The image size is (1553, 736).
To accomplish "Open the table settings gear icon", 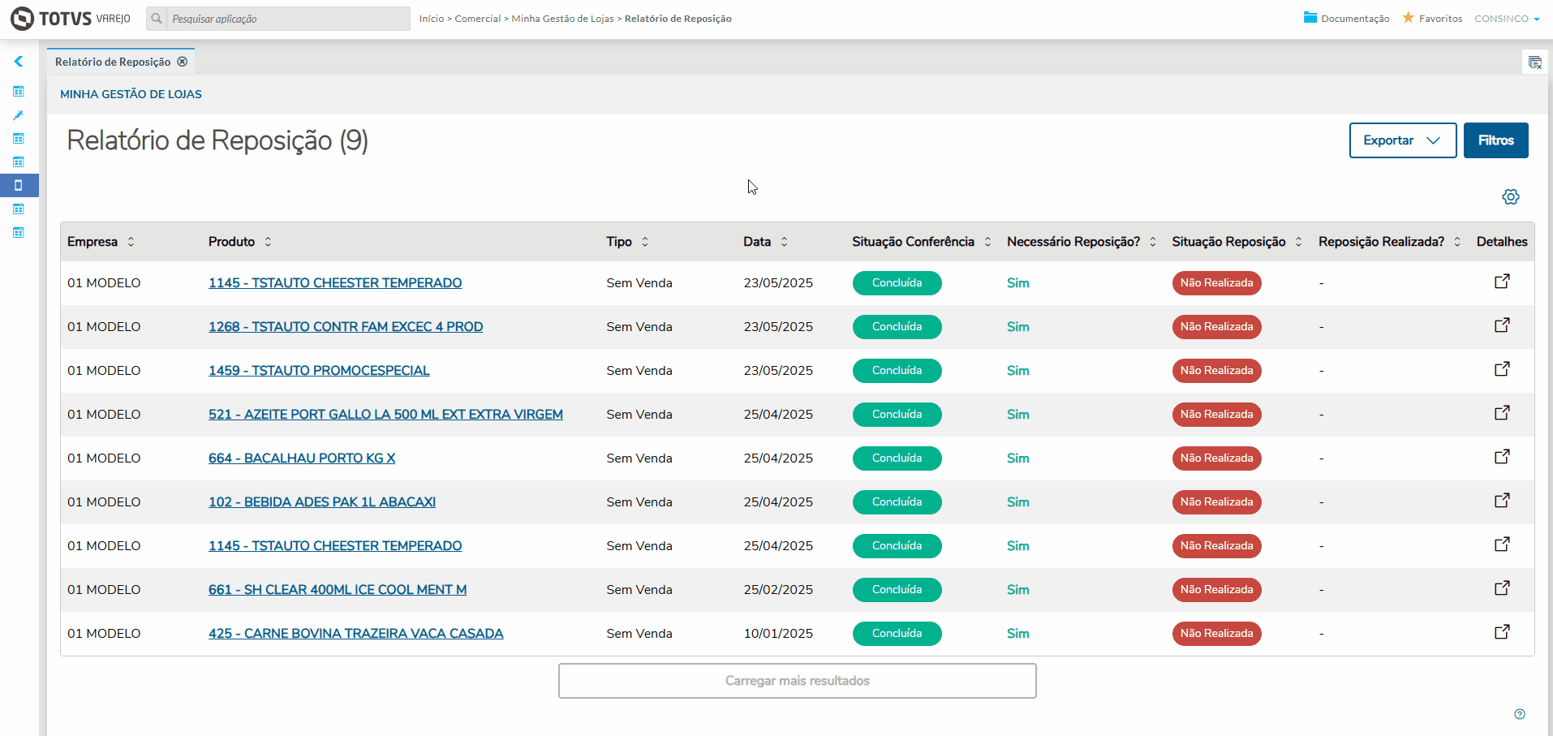I will pos(1510,197).
